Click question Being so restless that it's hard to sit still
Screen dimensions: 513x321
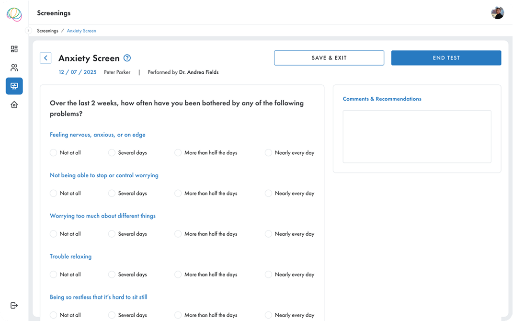[99, 297]
